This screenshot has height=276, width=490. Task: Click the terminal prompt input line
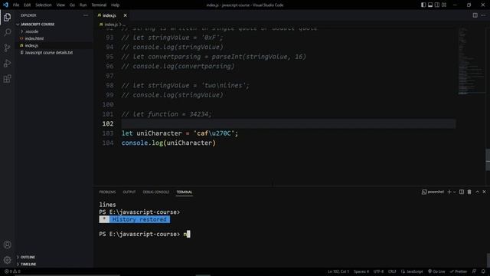(145, 234)
